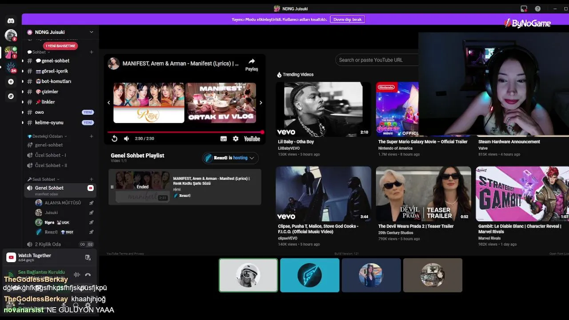Screen dimensions: 569x320
Task: Click the rocket icon next to RenzG
Action: point(91,232)
